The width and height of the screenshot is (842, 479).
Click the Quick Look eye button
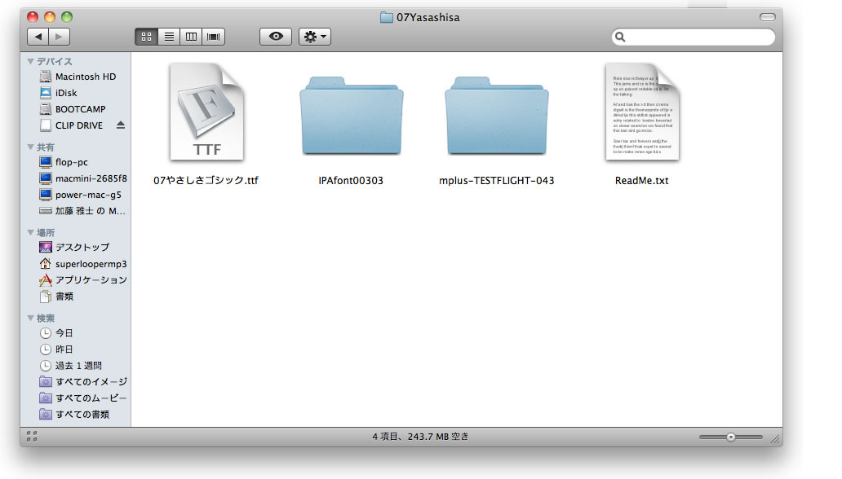click(x=276, y=37)
